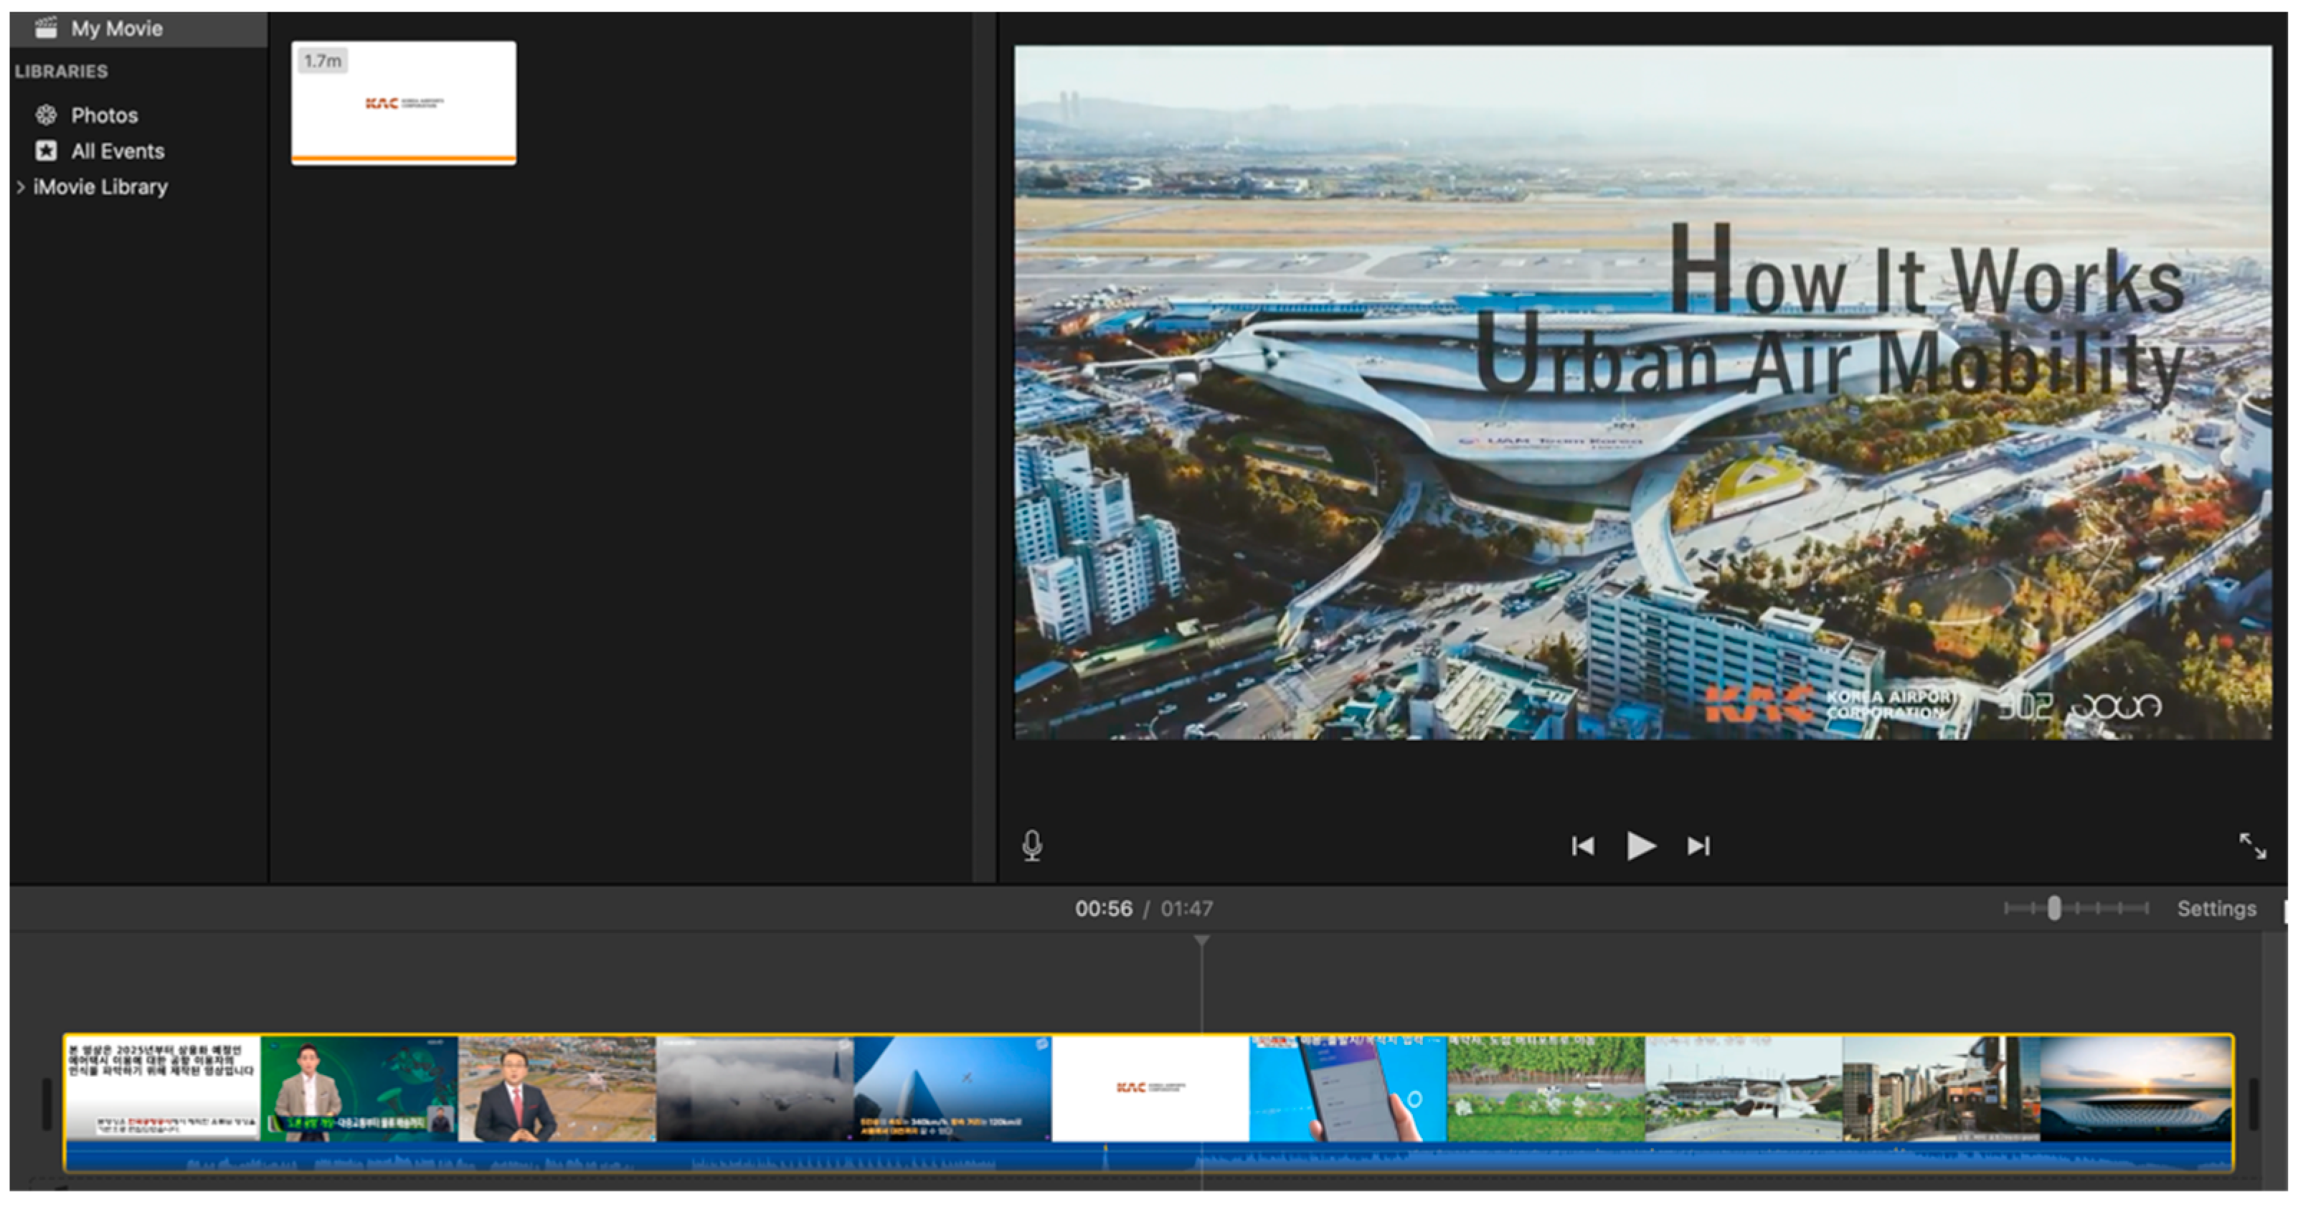The image size is (2298, 1207).
Task: Click the playhead marker on timeline
Action: click(x=1201, y=941)
